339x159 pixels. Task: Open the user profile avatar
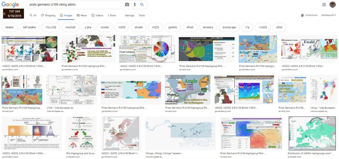pos(332,5)
